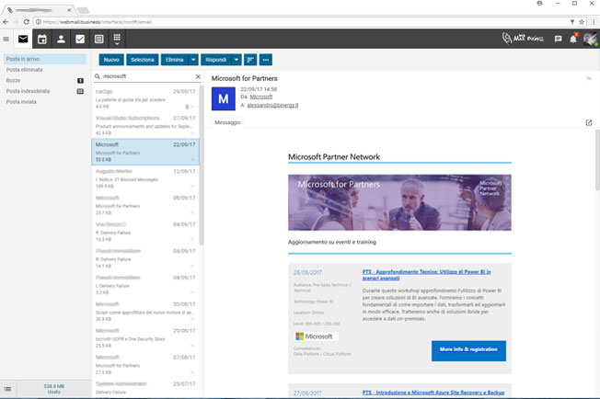The height and width of the screenshot is (399, 600).
Task: Open the 31 Blocked Messages notice email
Action: pyautogui.click(x=145, y=178)
